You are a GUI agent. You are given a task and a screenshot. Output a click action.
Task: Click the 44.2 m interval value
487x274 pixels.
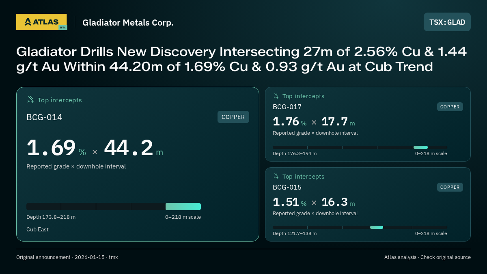(134, 148)
